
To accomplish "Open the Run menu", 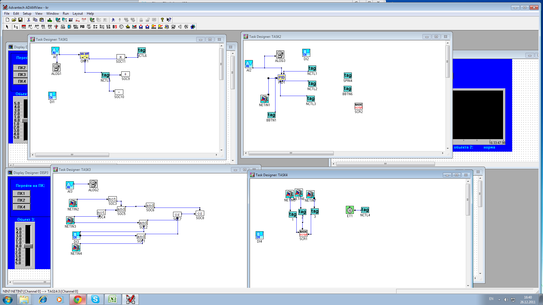I will [x=66, y=14].
